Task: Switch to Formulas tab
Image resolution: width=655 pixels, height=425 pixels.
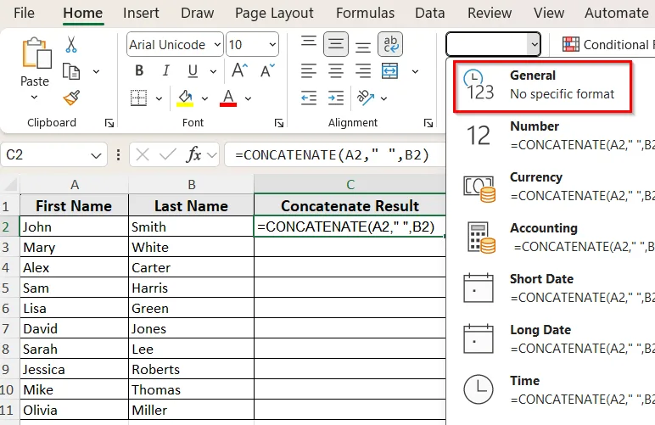Action: 365,13
